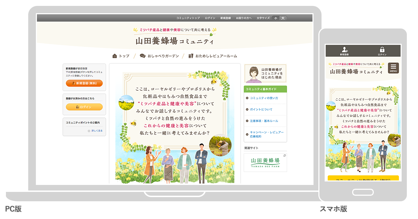This screenshot has width=418, height=219.
Task: Set text size to 大 (large)
Action: tap(283, 18)
